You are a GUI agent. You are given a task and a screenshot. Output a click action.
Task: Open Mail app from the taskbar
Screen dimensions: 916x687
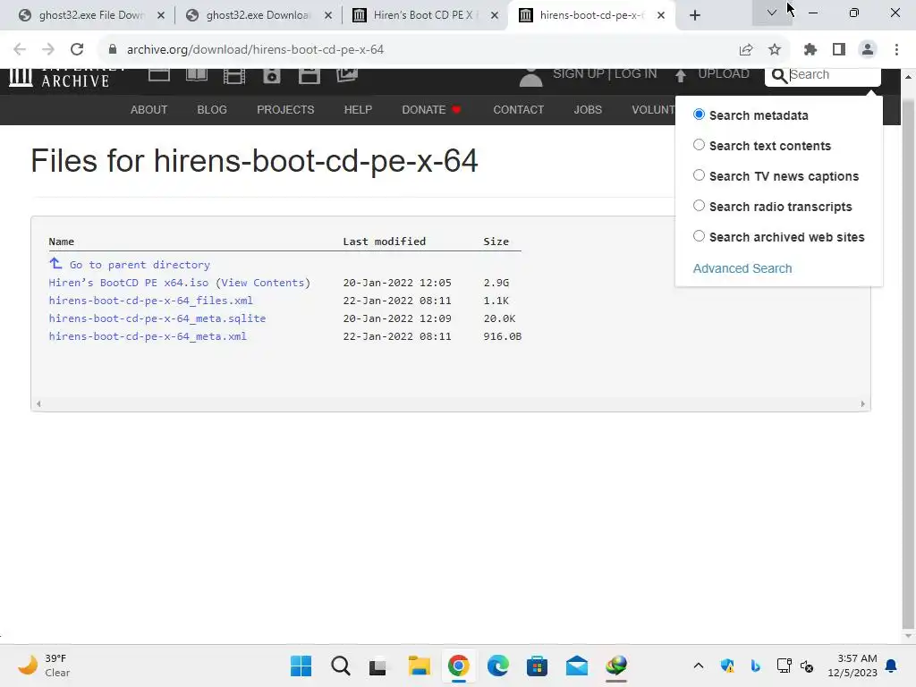tap(577, 666)
